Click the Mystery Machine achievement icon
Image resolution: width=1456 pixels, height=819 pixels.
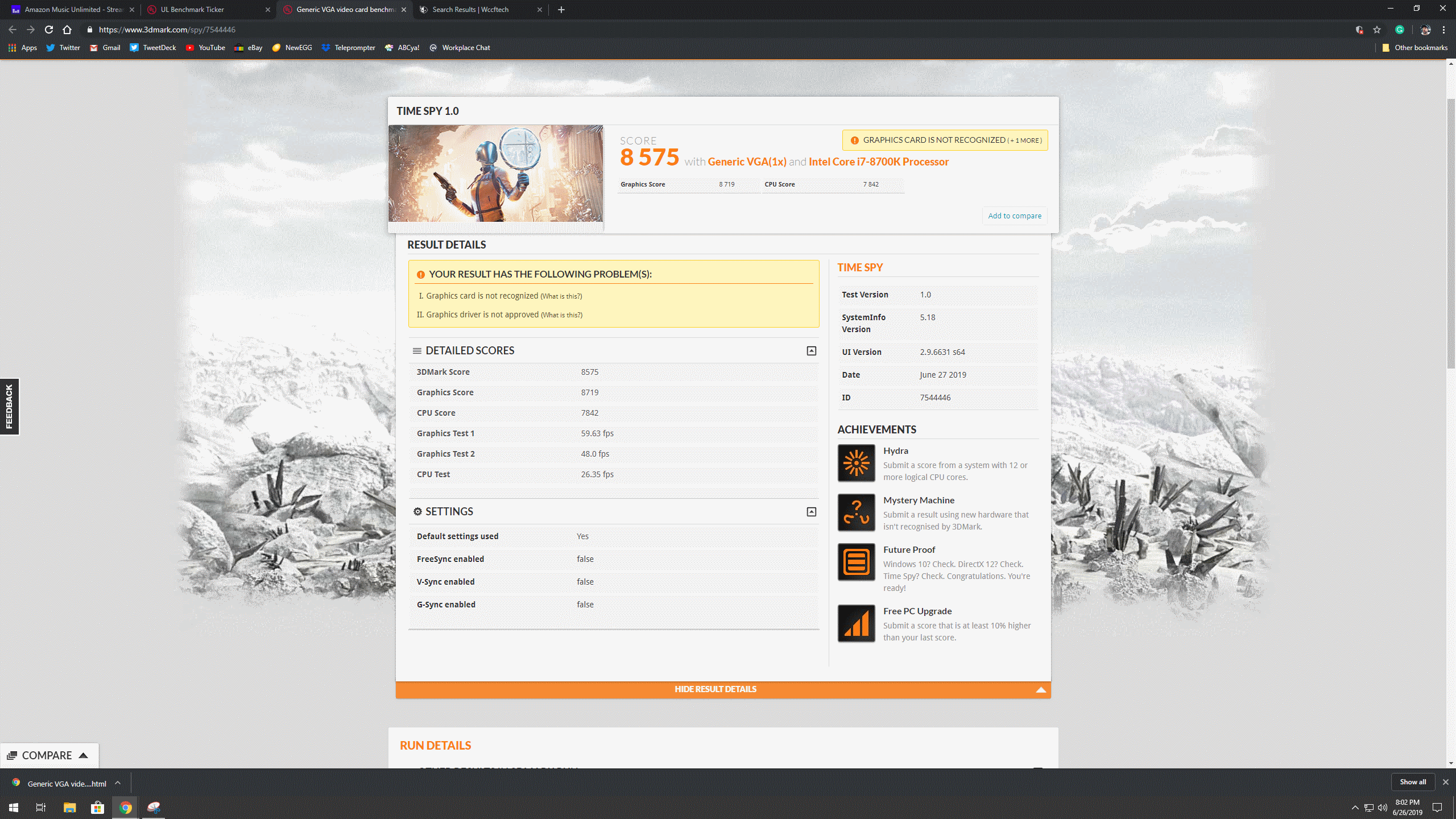coord(856,512)
